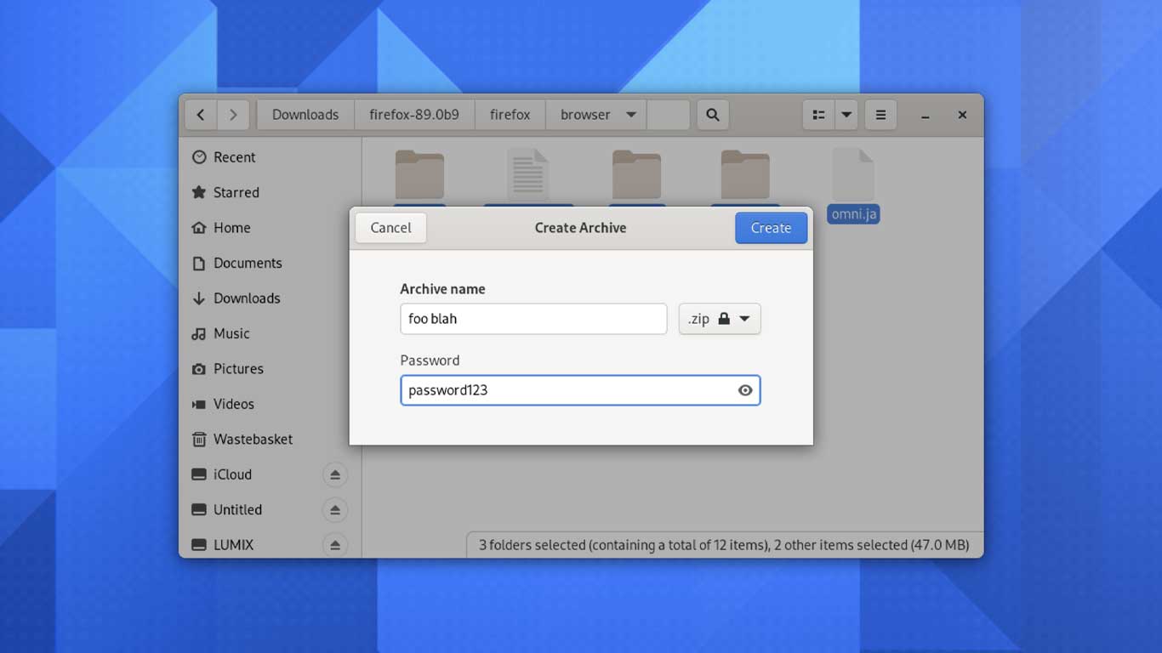This screenshot has height=653, width=1162.
Task: Select the text document file icon
Action: coord(527,174)
